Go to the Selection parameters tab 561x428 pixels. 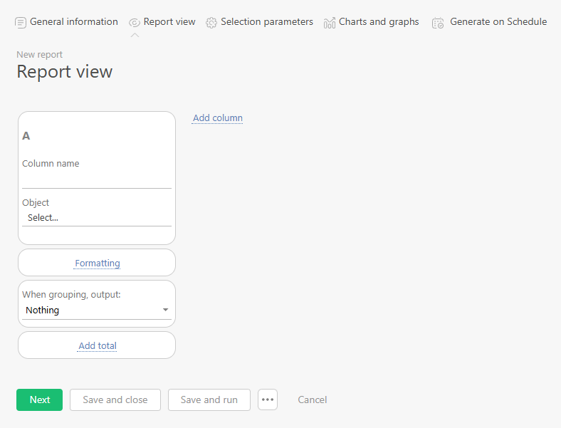tap(267, 22)
